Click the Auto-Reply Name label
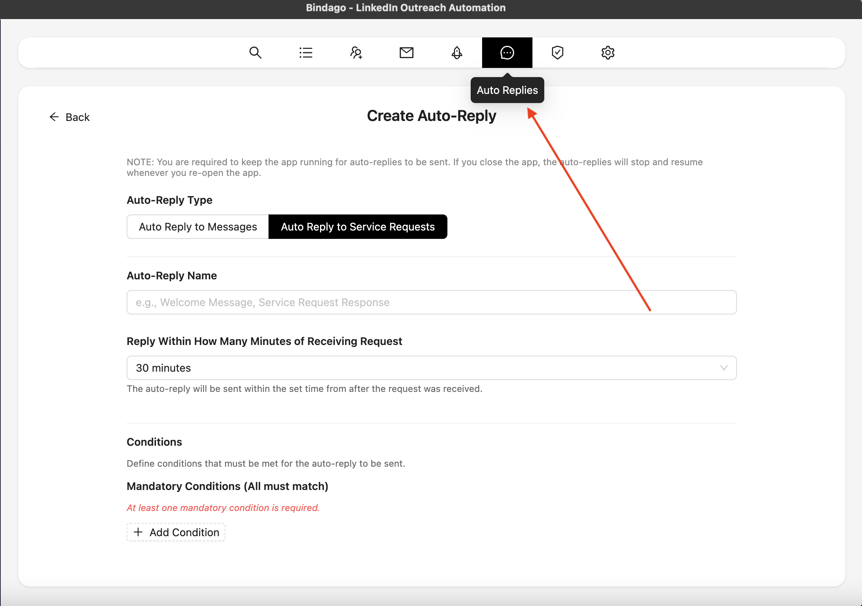The width and height of the screenshot is (862, 606). (172, 276)
